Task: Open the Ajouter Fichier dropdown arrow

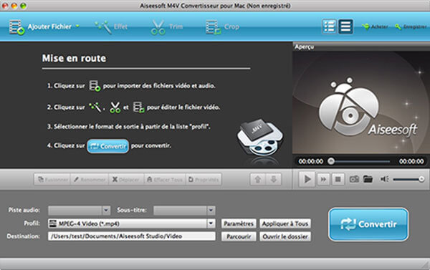Action: tap(77, 26)
